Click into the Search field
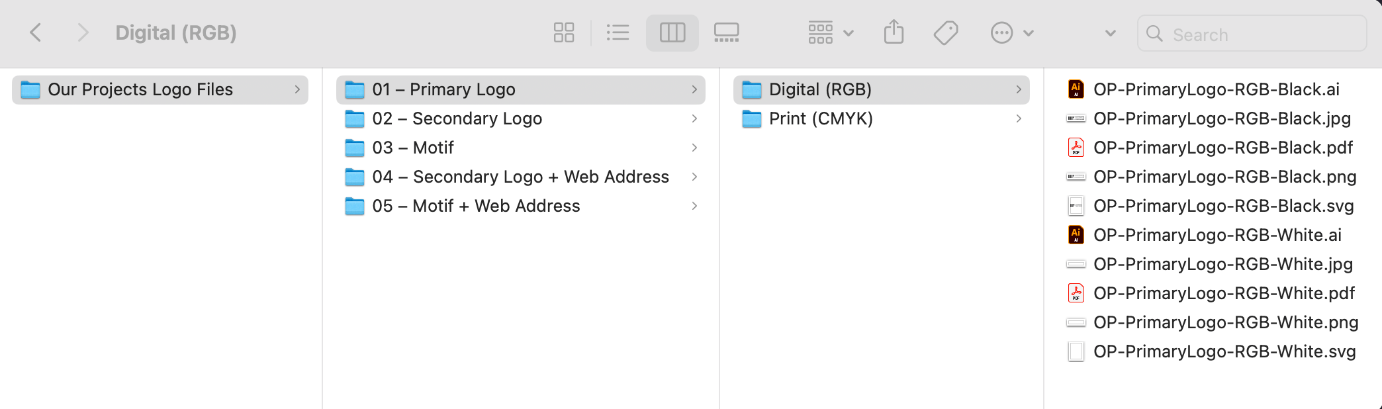The image size is (1382, 409). point(1252,33)
